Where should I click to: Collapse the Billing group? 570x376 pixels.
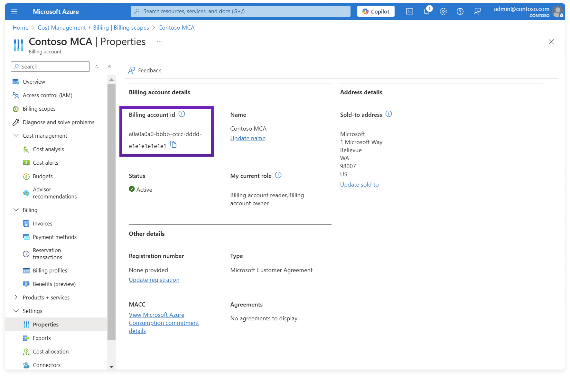(x=16, y=210)
